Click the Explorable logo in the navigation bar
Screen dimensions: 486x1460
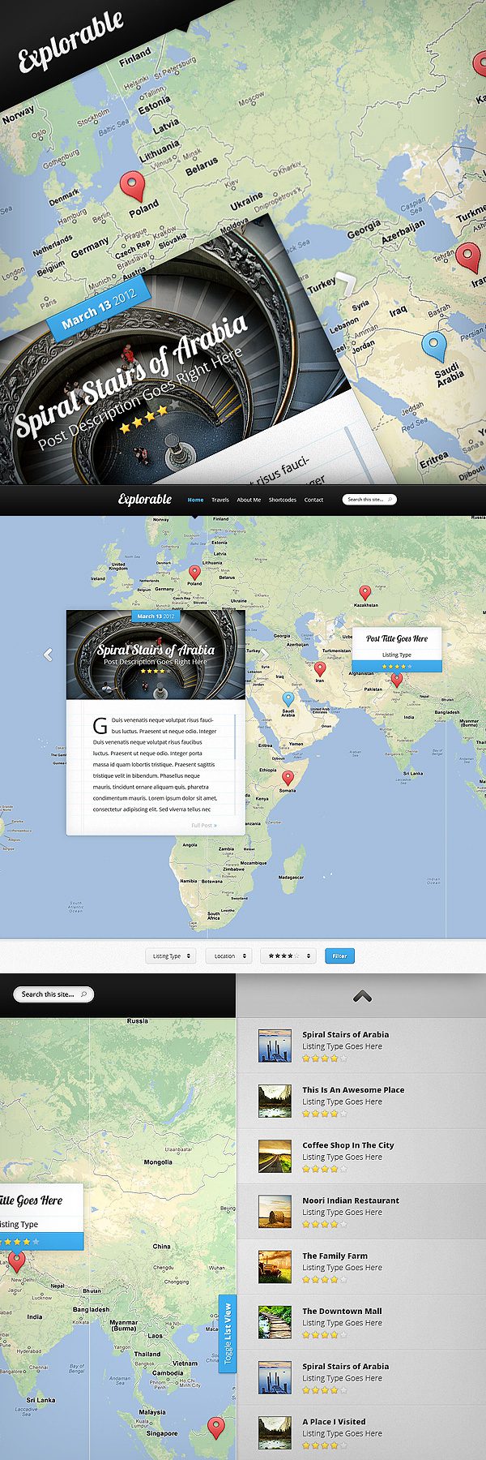coord(145,499)
